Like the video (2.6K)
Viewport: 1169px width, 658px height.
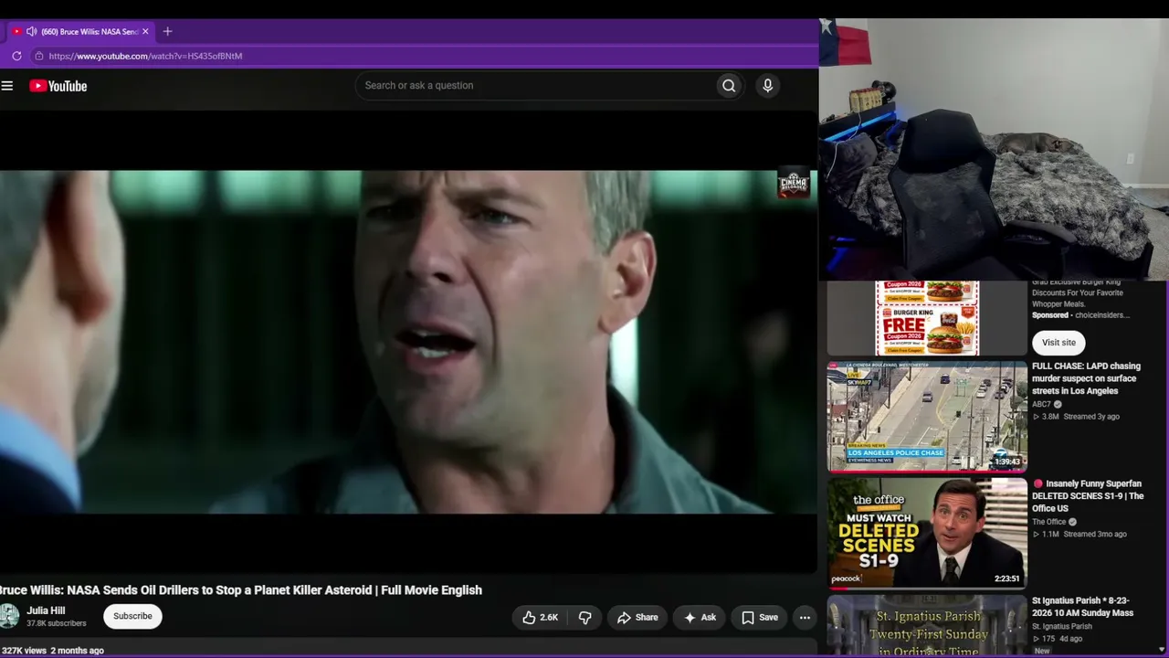(x=539, y=618)
